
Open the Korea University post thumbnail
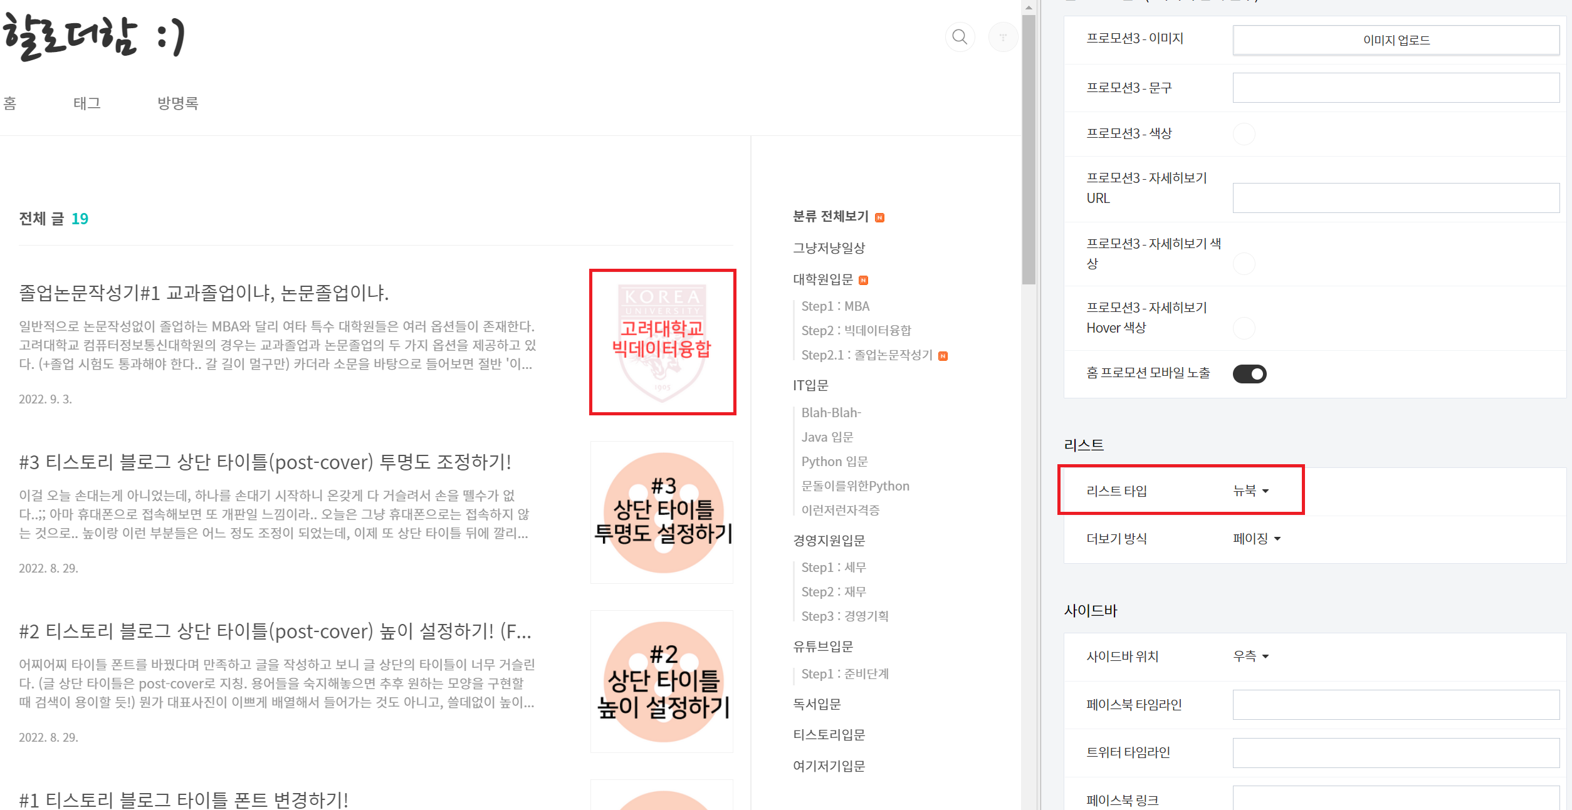point(662,342)
